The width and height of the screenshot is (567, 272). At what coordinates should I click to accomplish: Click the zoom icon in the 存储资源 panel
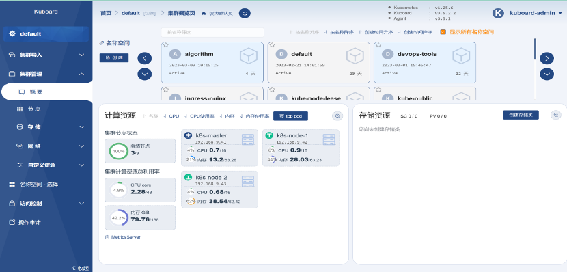pyautogui.click(x=556, y=115)
